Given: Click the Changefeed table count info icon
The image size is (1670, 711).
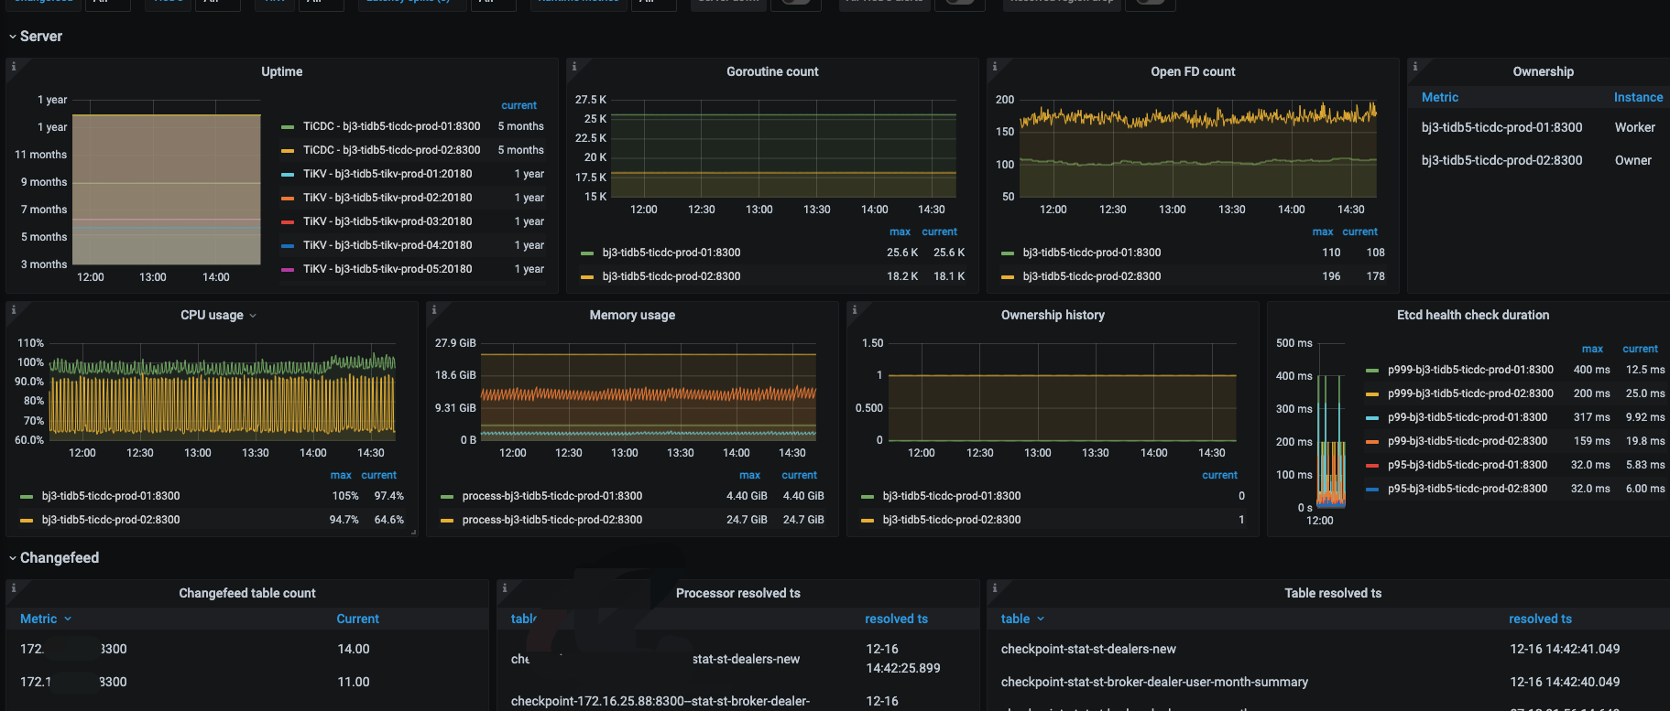Looking at the screenshot, I should pyautogui.click(x=14, y=587).
